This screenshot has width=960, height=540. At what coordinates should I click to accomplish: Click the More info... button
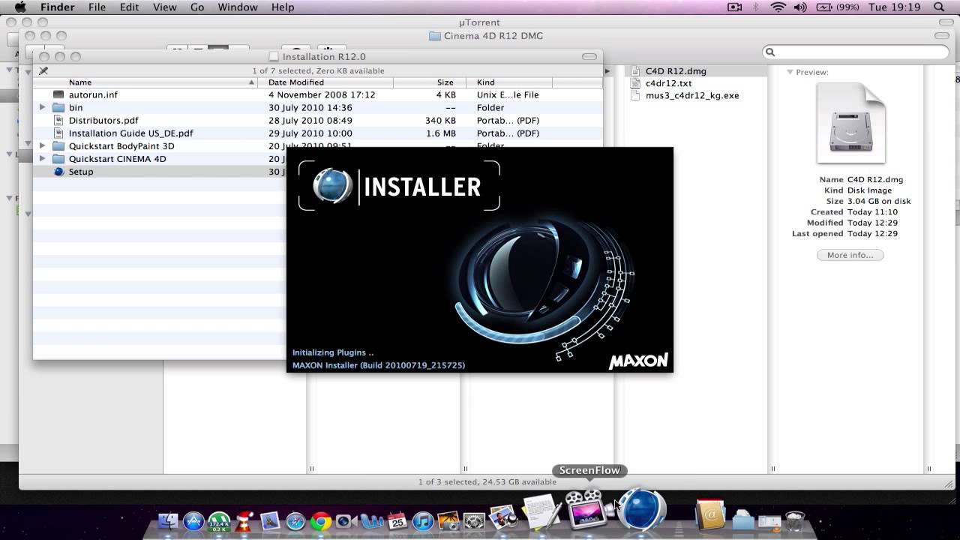coord(850,255)
